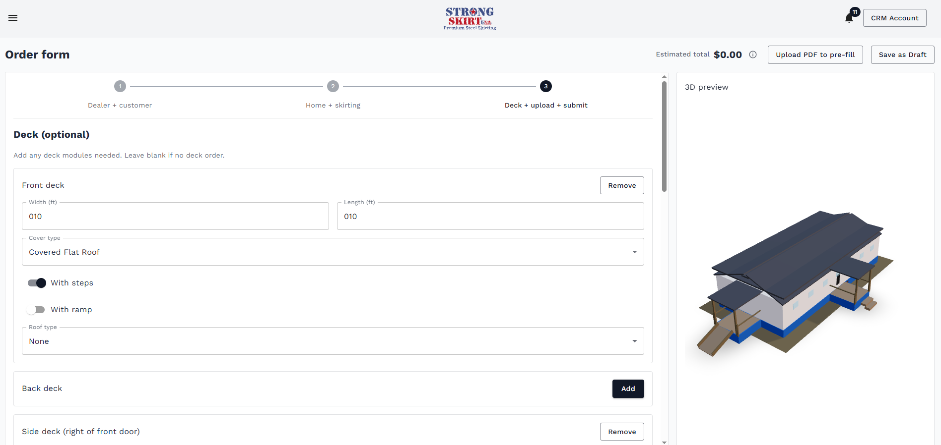Remove the Side deck module
The width and height of the screenshot is (941, 445).
[x=622, y=432]
